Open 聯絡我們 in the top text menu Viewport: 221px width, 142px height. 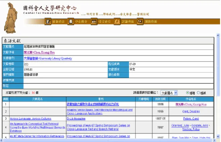pos(109,14)
